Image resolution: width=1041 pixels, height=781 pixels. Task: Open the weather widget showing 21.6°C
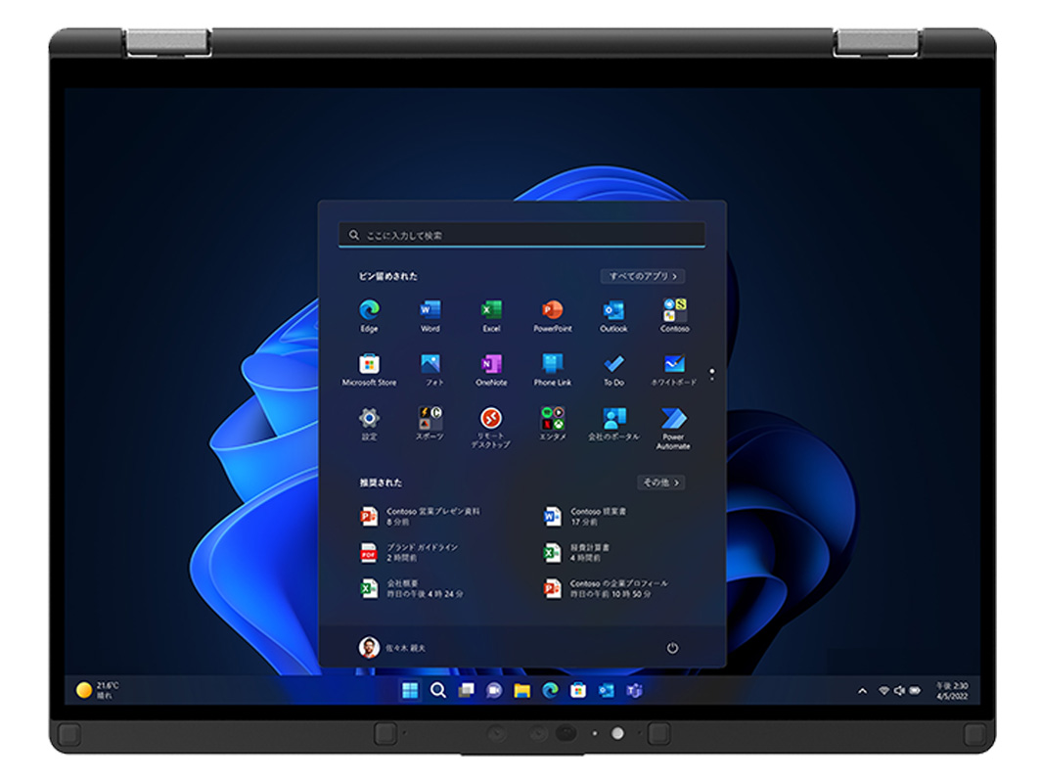pyautogui.click(x=98, y=691)
